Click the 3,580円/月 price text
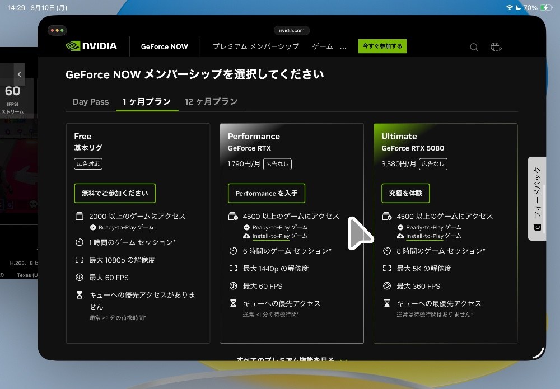The height and width of the screenshot is (389, 560). [x=399, y=164]
